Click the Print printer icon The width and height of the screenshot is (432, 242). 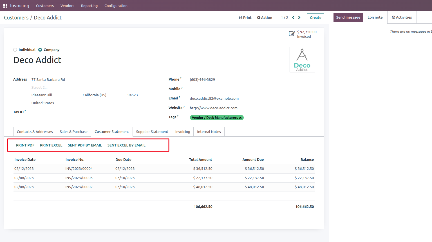[x=241, y=18]
